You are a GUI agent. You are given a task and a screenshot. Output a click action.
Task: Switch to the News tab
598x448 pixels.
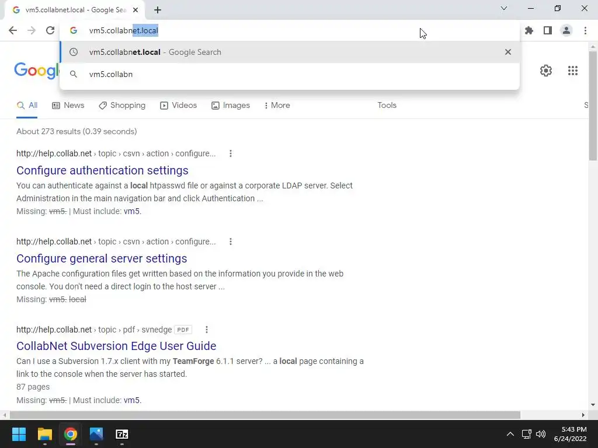click(x=68, y=105)
